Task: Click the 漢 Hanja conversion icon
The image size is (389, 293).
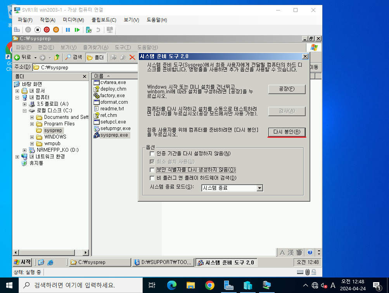Action: click(x=291, y=252)
